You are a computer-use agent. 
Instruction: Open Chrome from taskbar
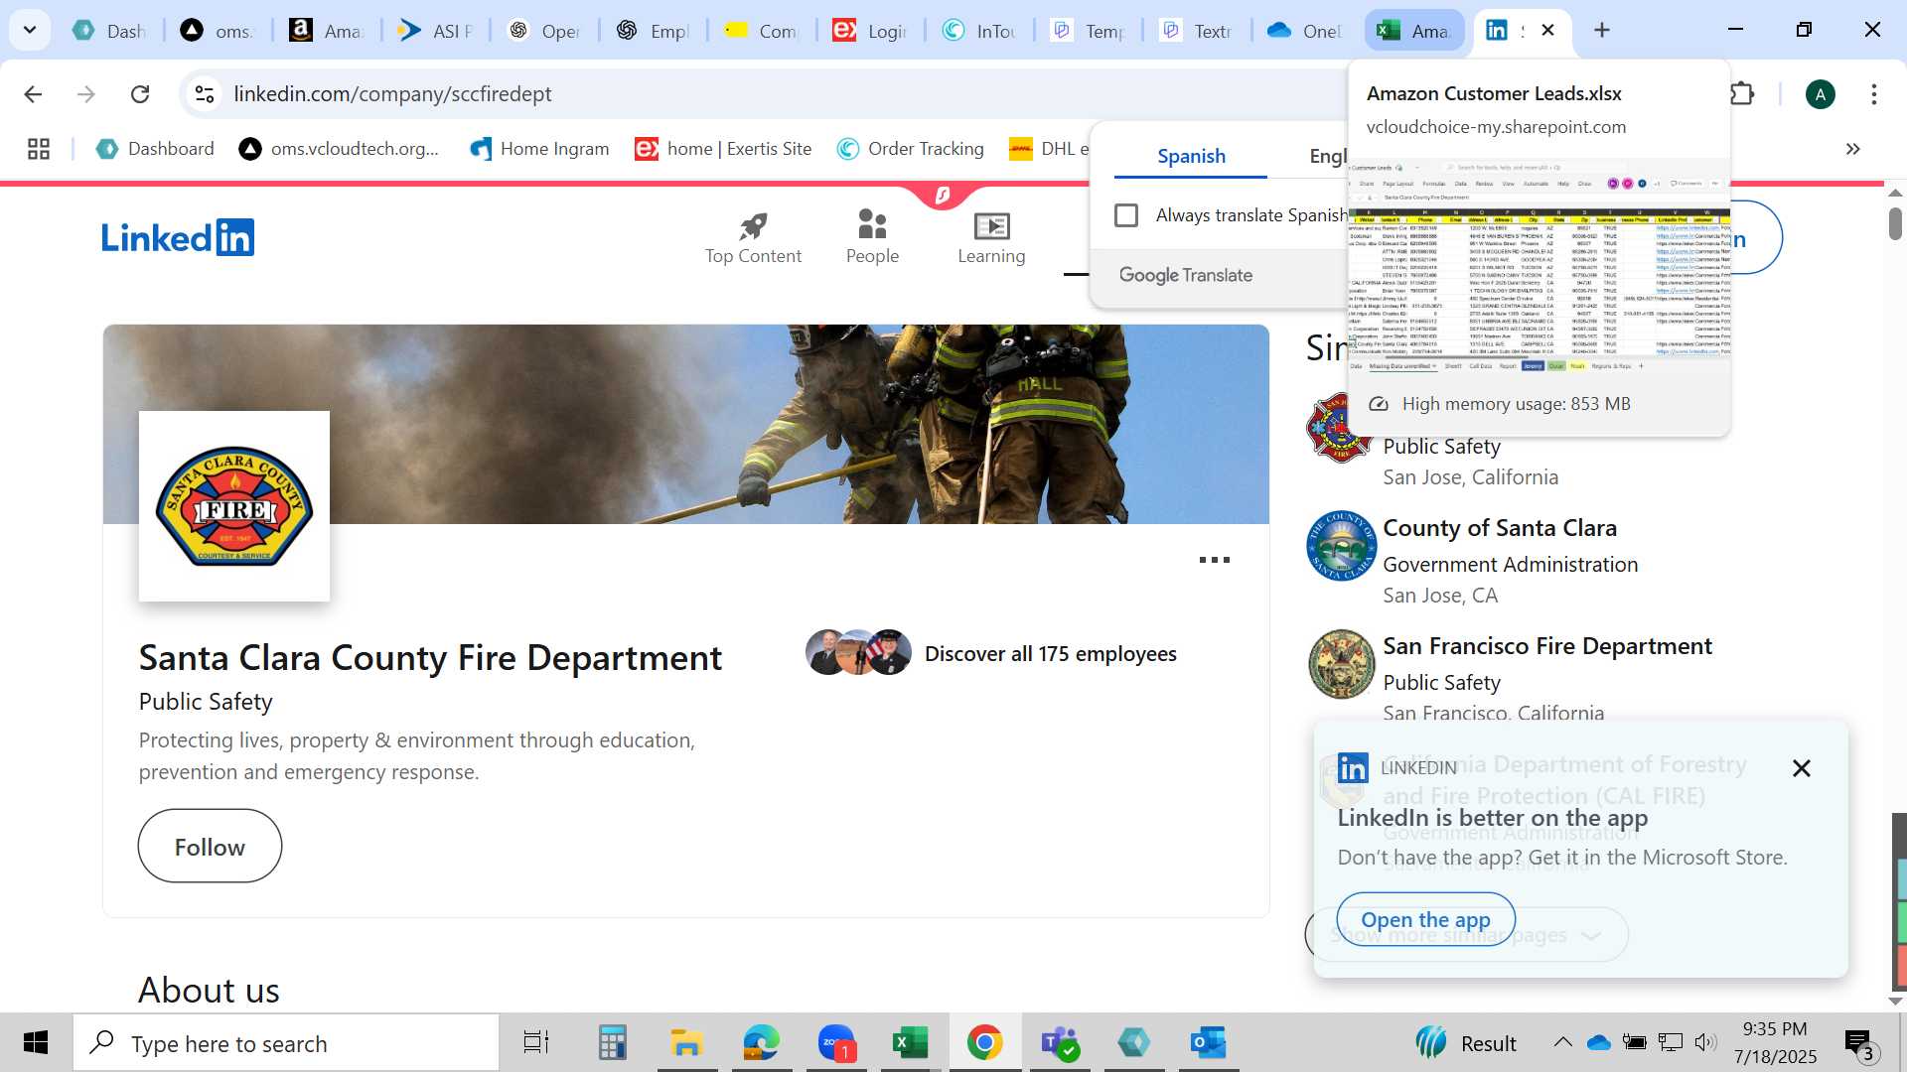coord(984,1043)
